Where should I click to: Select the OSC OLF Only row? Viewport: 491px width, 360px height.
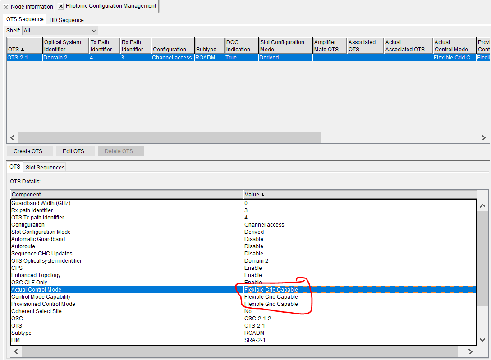[x=243, y=283]
